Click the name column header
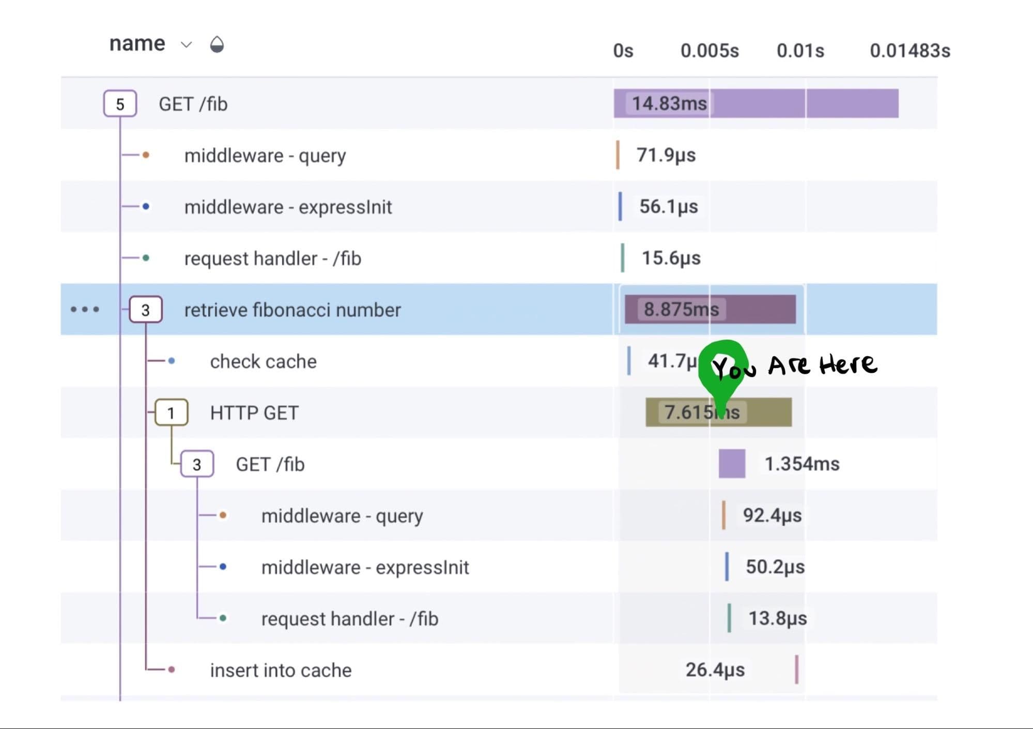1033x729 pixels. (x=136, y=43)
